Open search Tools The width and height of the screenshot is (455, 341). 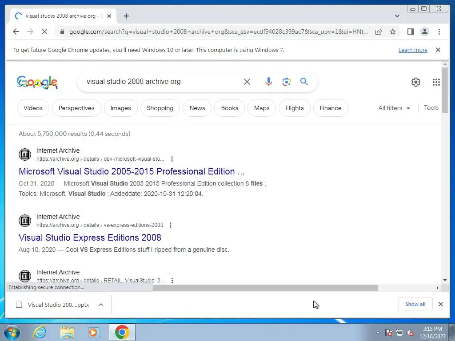click(431, 107)
